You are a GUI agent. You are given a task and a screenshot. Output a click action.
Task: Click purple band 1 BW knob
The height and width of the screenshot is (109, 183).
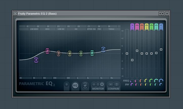click(132, 85)
